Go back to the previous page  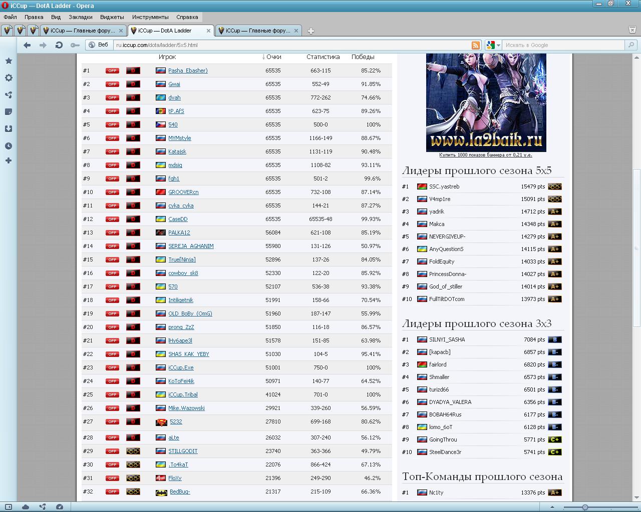tap(27, 45)
